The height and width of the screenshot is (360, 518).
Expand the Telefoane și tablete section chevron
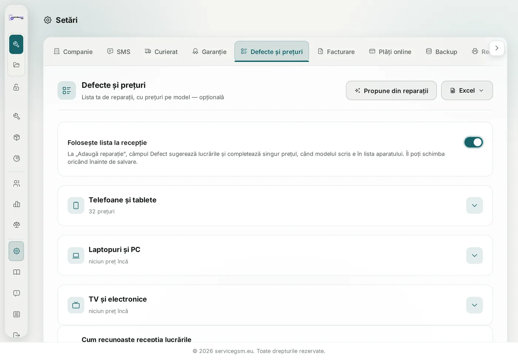point(474,205)
